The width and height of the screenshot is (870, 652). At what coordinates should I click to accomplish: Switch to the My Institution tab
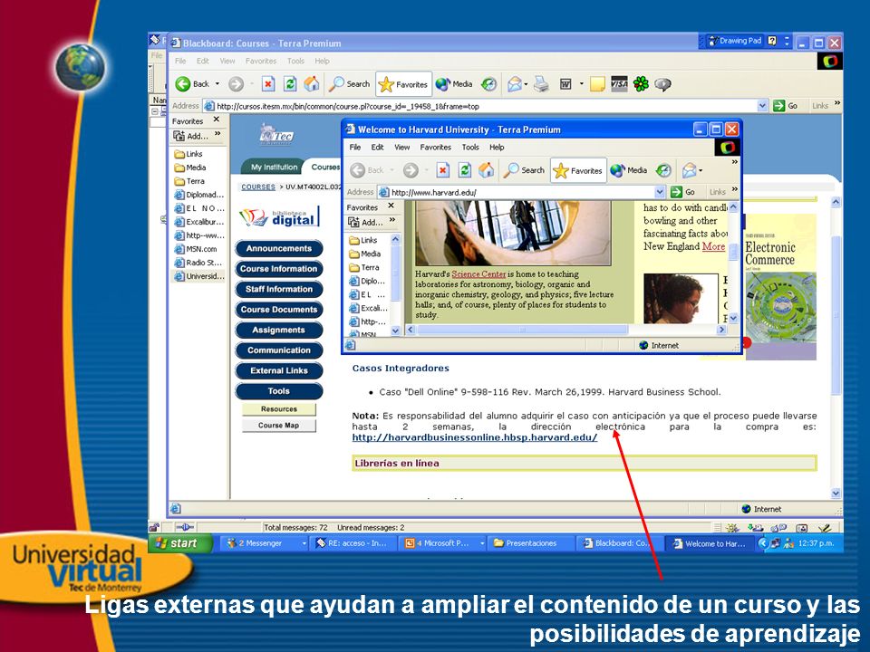[x=274, y=167]
